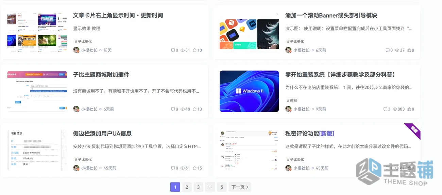
Task: Click Windows 11 thumbnail image
Action: coord(249,91)
